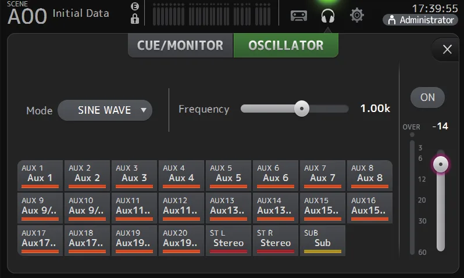Select the OSCILLATOR tab
The width and height of the screenshot is (464, 278).
(x=286, y=45)
